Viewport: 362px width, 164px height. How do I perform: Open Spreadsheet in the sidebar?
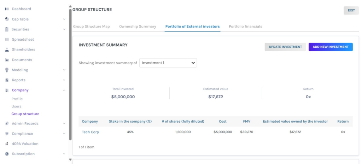(23, 40)
